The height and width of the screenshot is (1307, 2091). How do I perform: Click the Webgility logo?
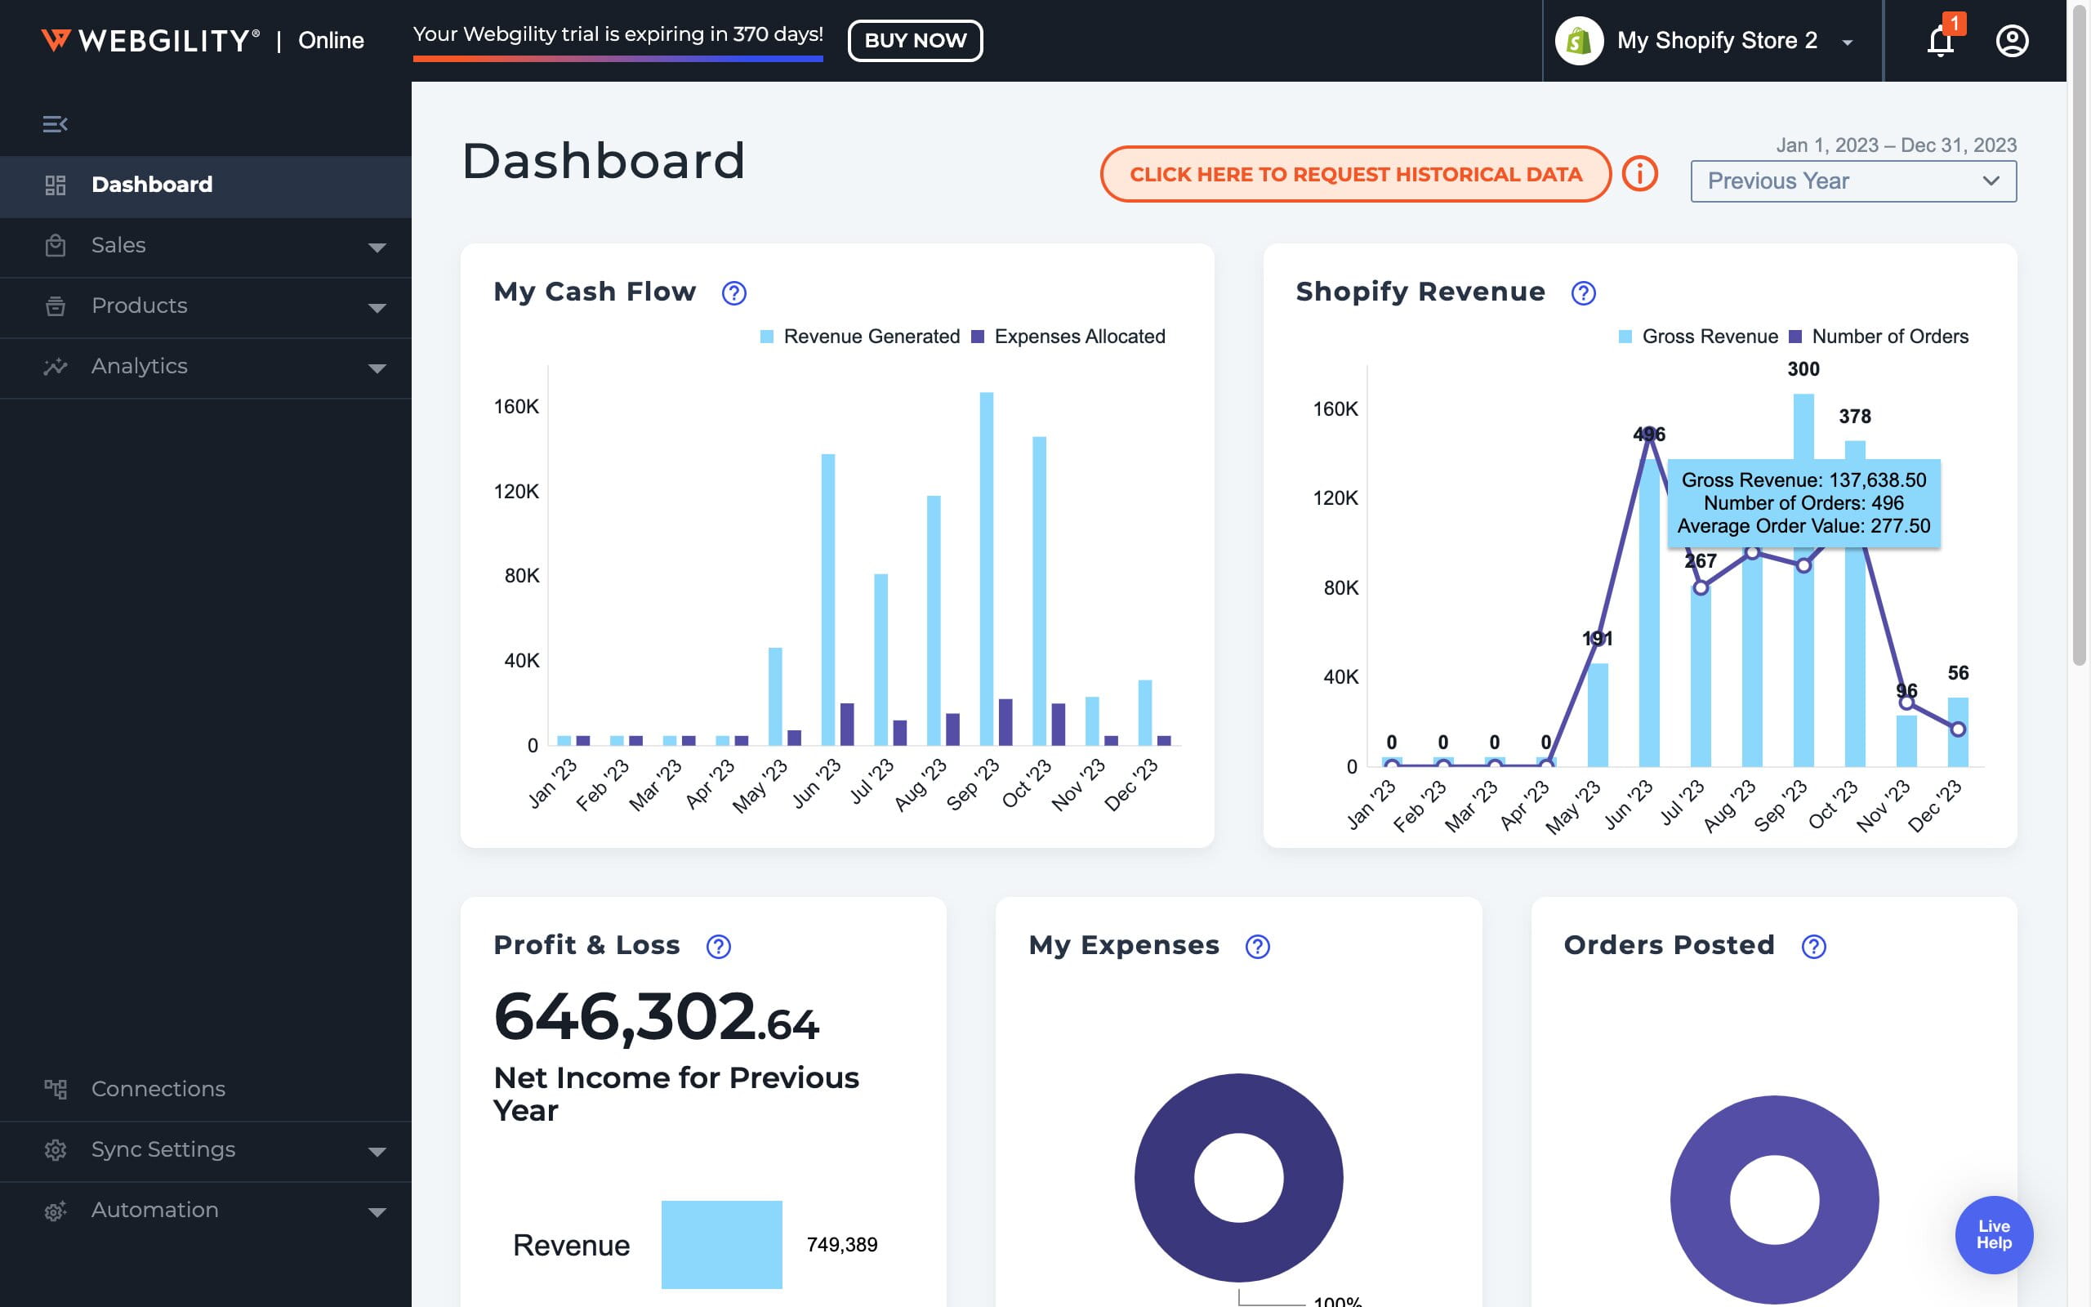[x=150, y=41]
